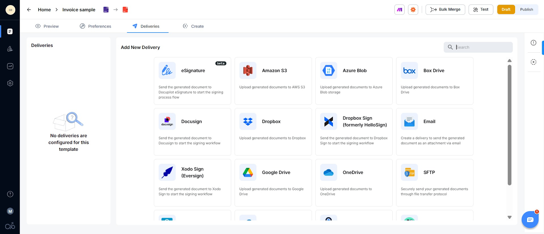
Task: Click the Invoice sample breadcrumb
Action: click(x=79, y=10)
